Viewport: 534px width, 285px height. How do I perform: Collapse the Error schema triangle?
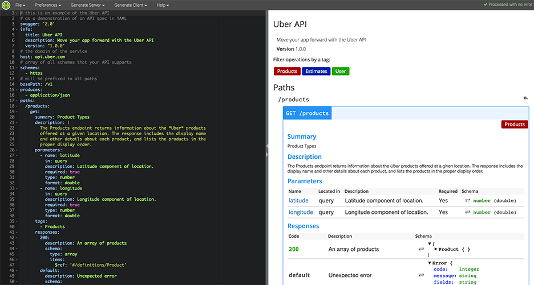pos(429,263)
